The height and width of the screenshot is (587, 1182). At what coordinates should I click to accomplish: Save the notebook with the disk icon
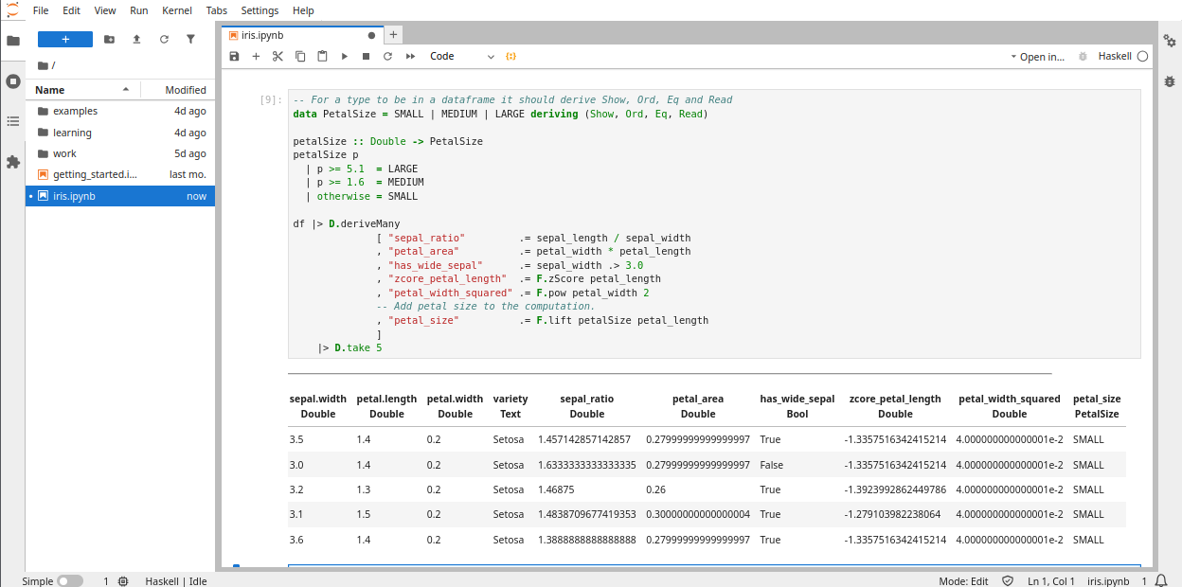tap(234, 57)
